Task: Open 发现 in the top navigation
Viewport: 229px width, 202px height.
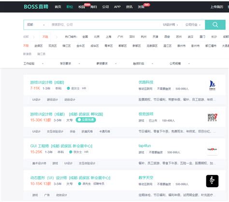Action: tap(141, 7)
